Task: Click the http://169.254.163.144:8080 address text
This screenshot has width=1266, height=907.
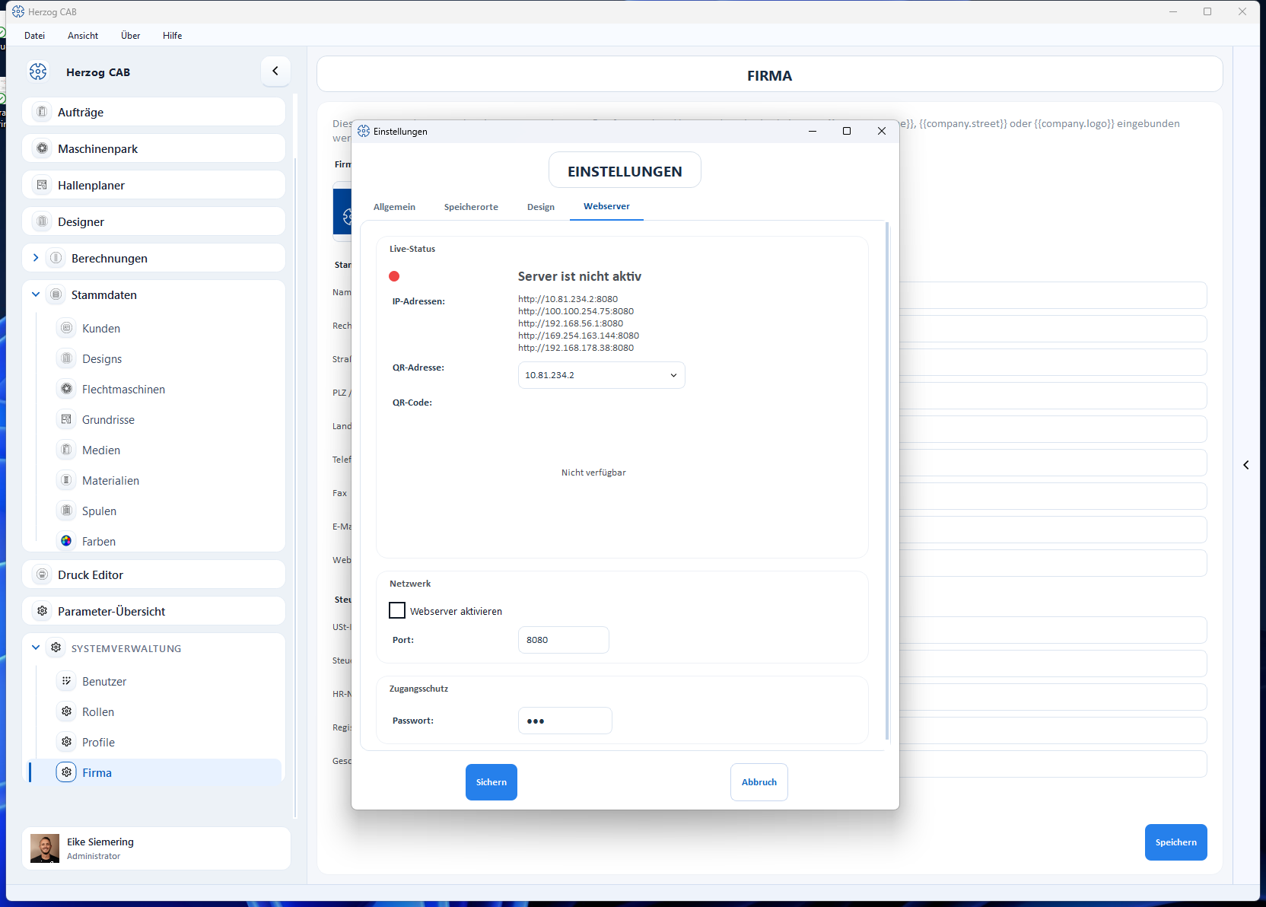Action: pyautogui.click(x=578, y=336)
